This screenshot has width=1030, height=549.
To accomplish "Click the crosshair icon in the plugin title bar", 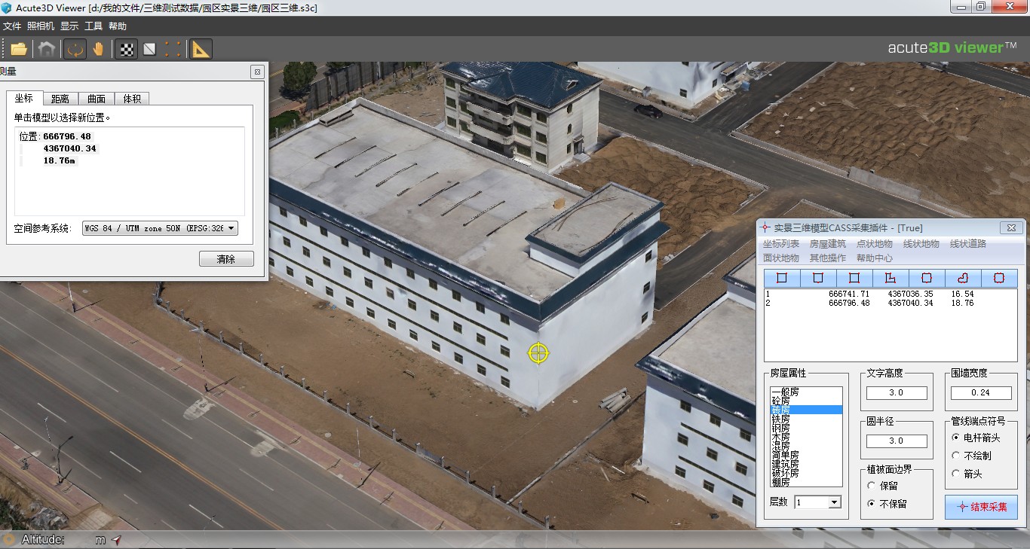I will (766, 227).
